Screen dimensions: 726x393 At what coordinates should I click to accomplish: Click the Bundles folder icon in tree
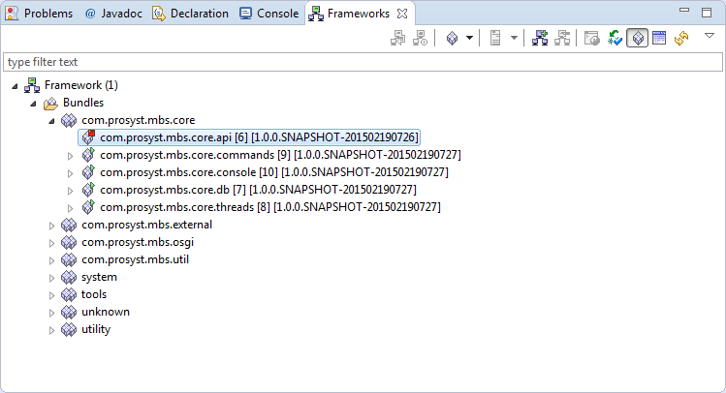pyautogui.click(x=50, y=103)
